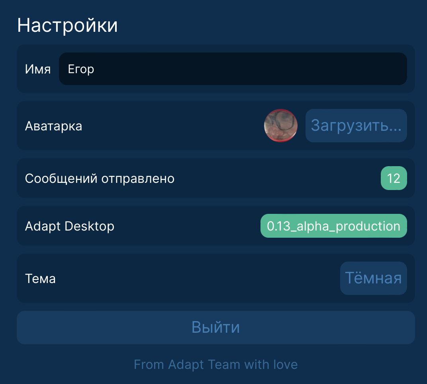Click the Сообщений отправлено label
427x384 pixels.
click(100, 178)
